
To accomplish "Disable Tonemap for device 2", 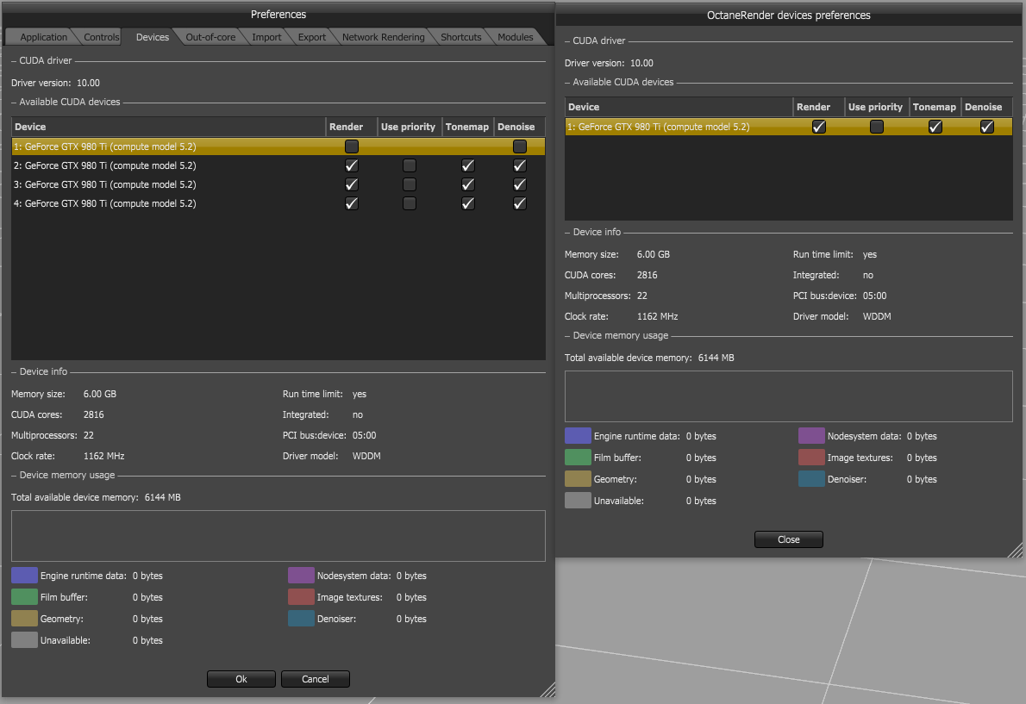I will pyautogui.click(x=467, y=165).
